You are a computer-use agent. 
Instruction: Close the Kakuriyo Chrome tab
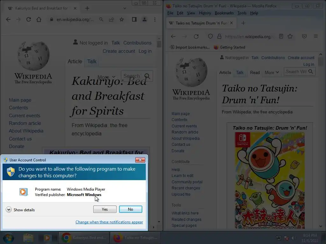(75, 8)
